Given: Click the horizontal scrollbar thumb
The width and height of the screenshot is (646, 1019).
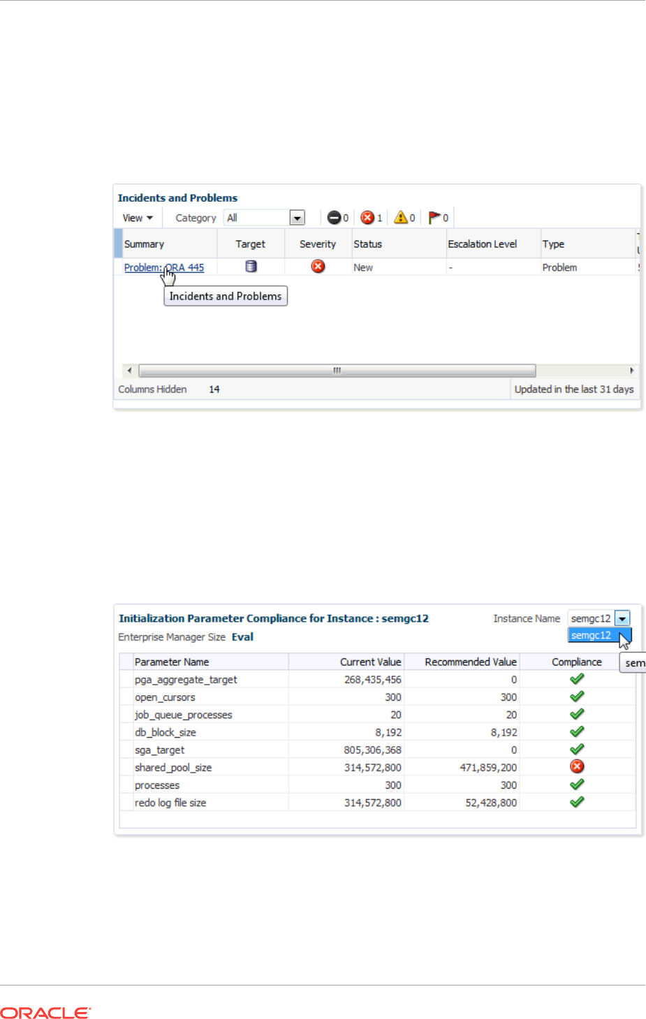Looking at the screenshot, I should (x=337, y=371).
